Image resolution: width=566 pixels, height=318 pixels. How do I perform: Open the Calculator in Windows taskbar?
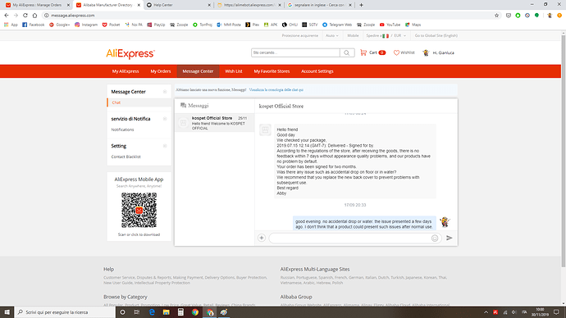click(x=180, y=312)
